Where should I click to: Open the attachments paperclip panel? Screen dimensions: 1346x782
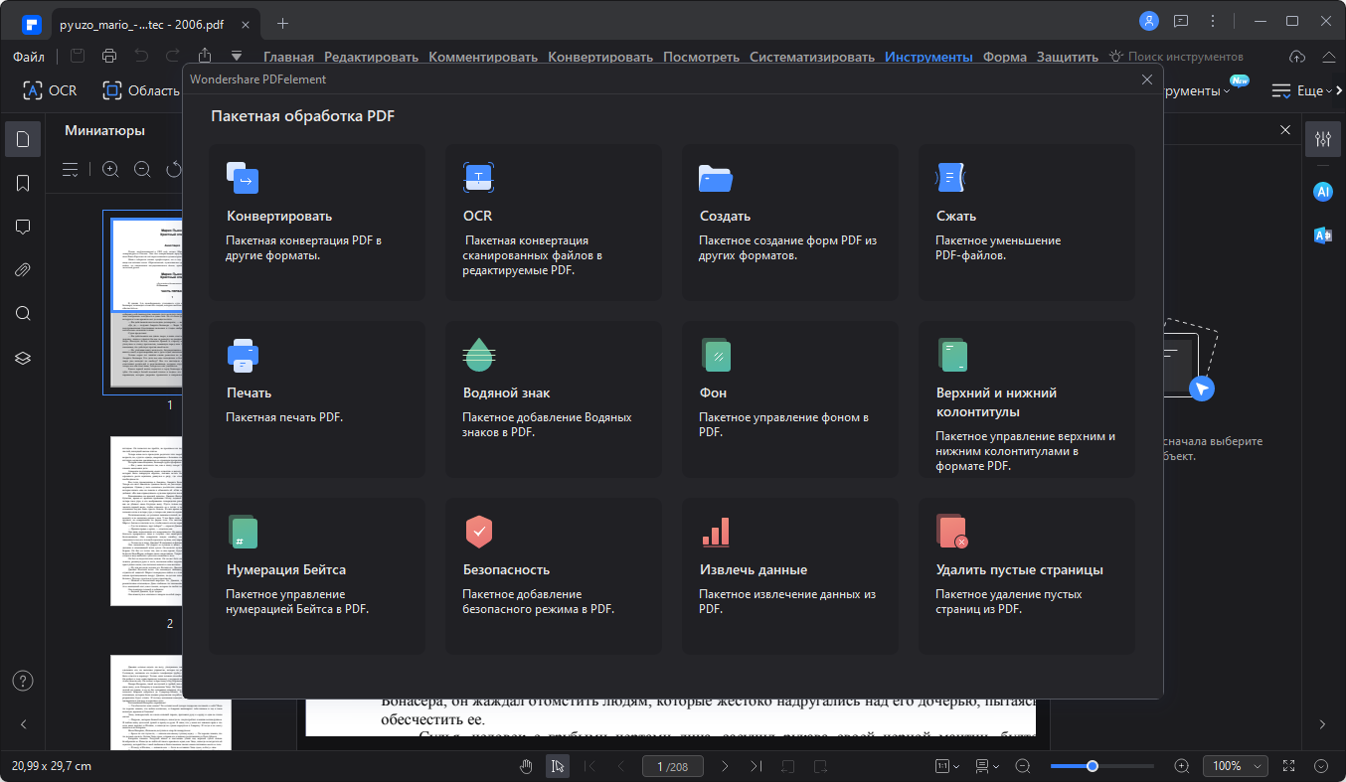(x=23, y=269)
